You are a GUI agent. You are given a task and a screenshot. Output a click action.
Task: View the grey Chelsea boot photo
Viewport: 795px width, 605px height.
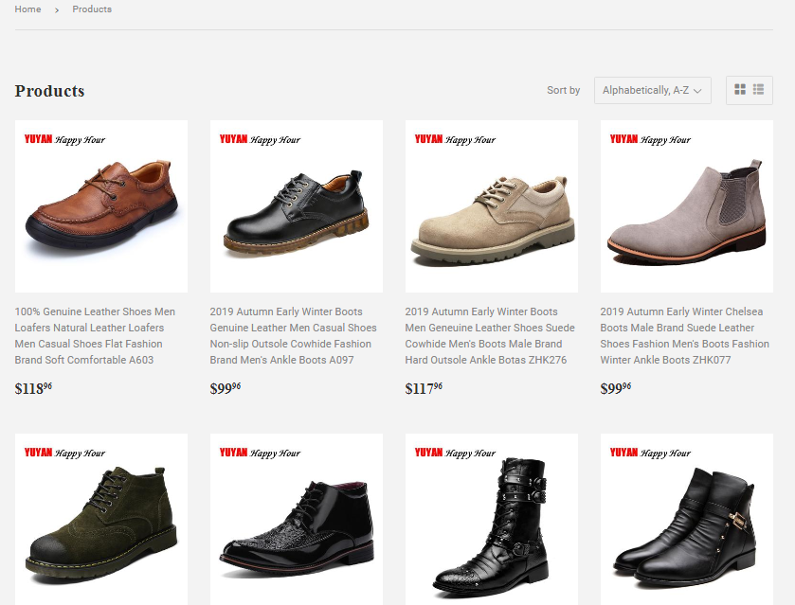686,205
